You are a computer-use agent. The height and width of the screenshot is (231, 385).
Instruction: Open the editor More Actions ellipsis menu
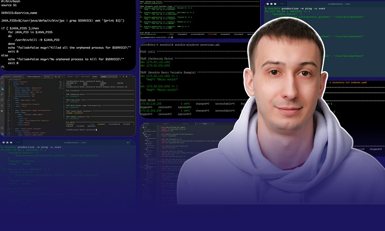click(62, 77)
